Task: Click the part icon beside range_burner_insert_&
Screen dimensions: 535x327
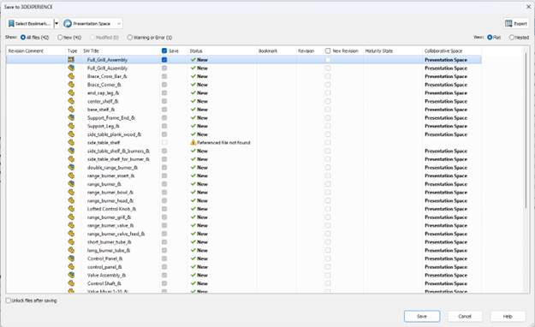Action: 71,175
